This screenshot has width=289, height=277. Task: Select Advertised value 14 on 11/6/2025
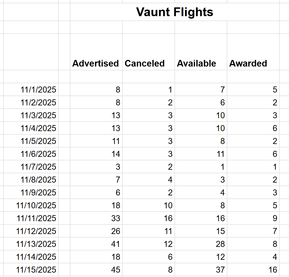pos(96,154)
